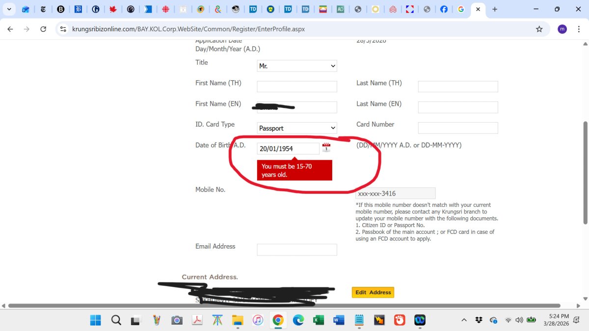This screenshot has width=589, height=331.
Task: Open the ID Card Type dropdown
Action: 297,128
